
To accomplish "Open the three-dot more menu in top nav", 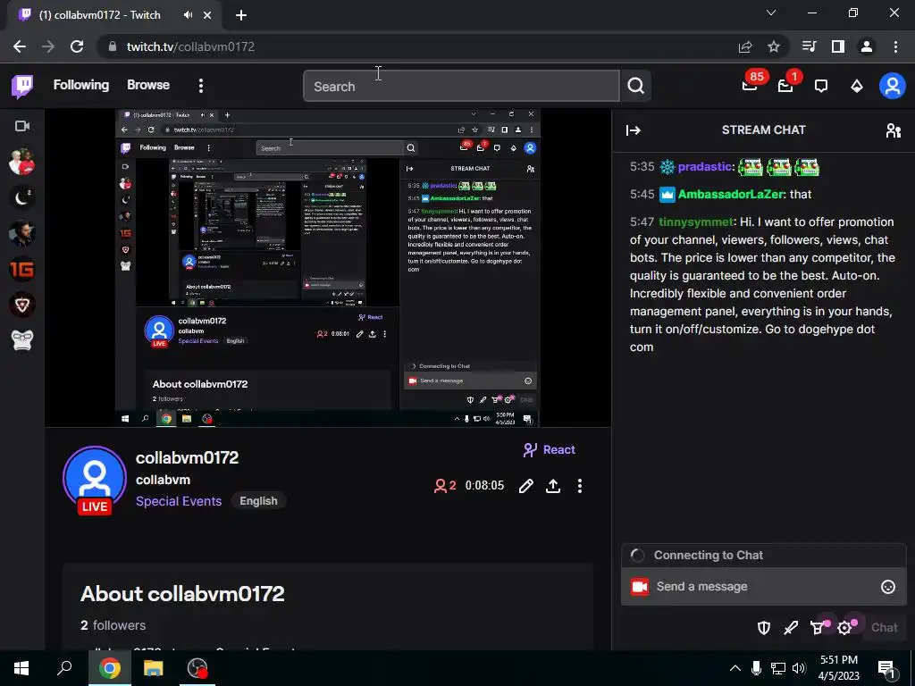I will click(x=201, y=86).
